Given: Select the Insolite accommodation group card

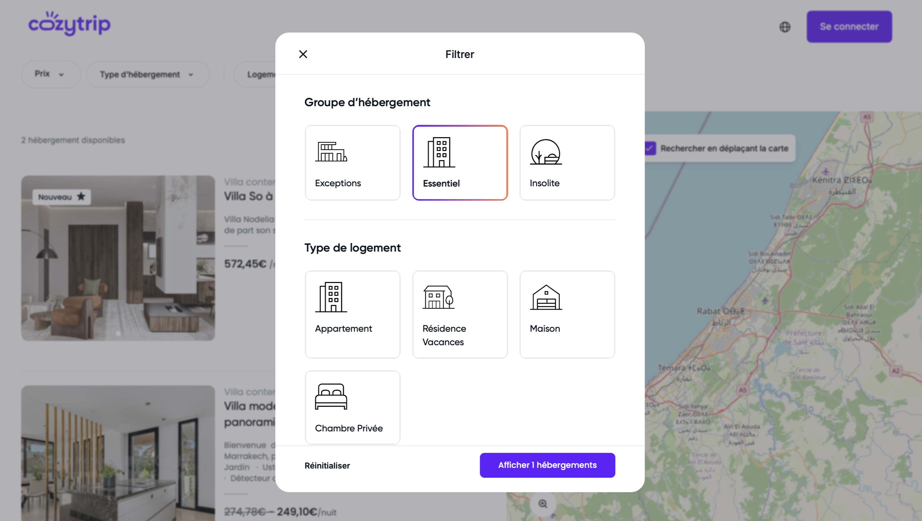Looking at the screenshot, I should pyautogui.click(x=567, y=162).
